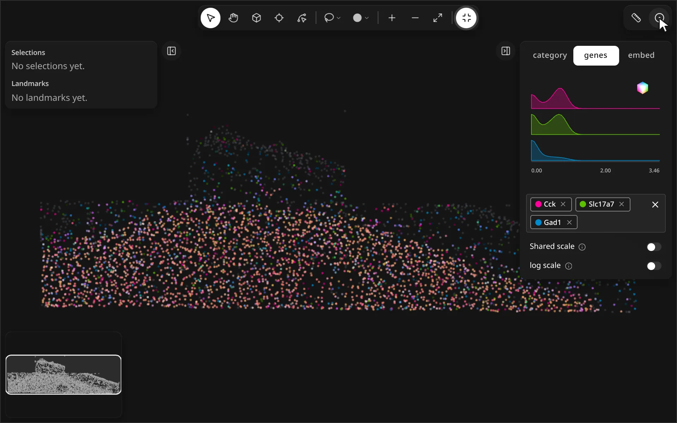
Task: Click the Gad1 blue histogram
Action: tap(595, 151)
